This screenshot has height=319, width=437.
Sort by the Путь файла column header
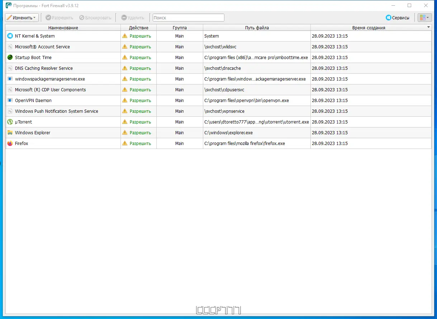[x=257, y=28]
